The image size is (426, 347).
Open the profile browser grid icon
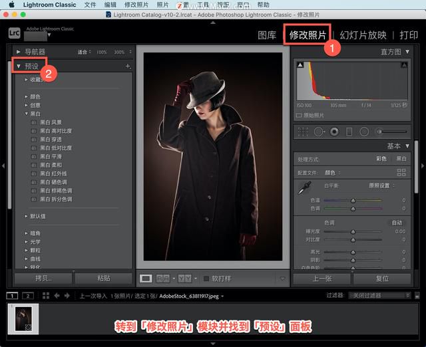401,172
